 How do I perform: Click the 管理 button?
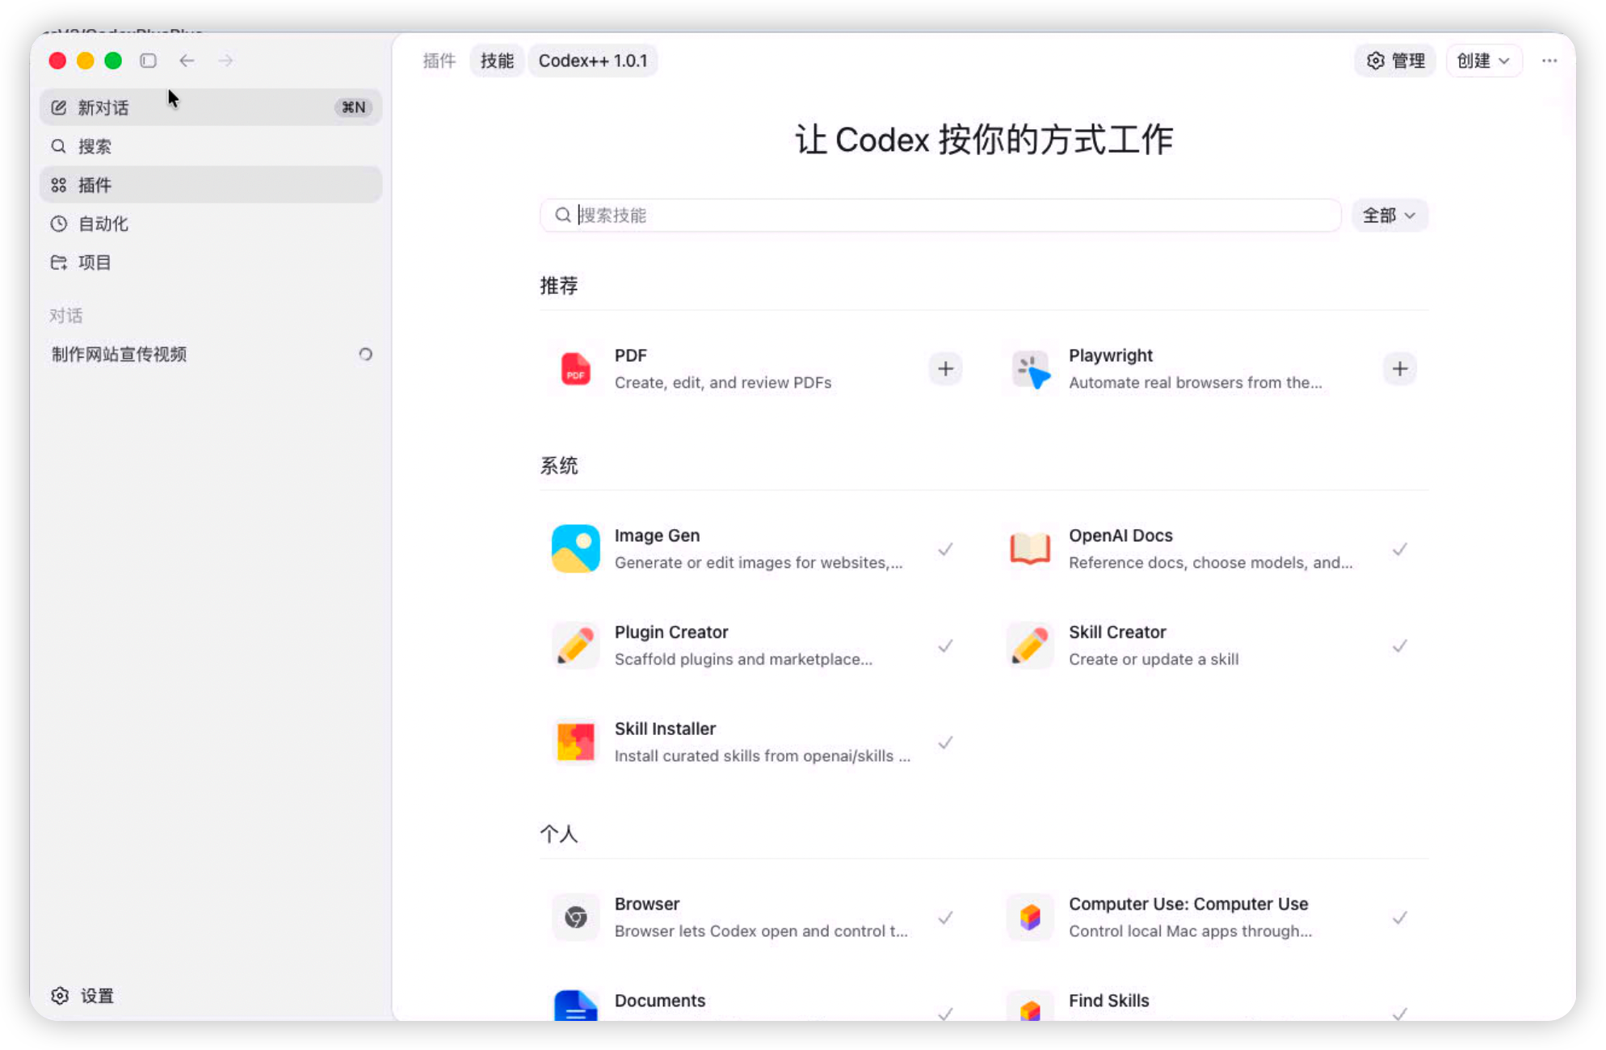click(1395, 61)
